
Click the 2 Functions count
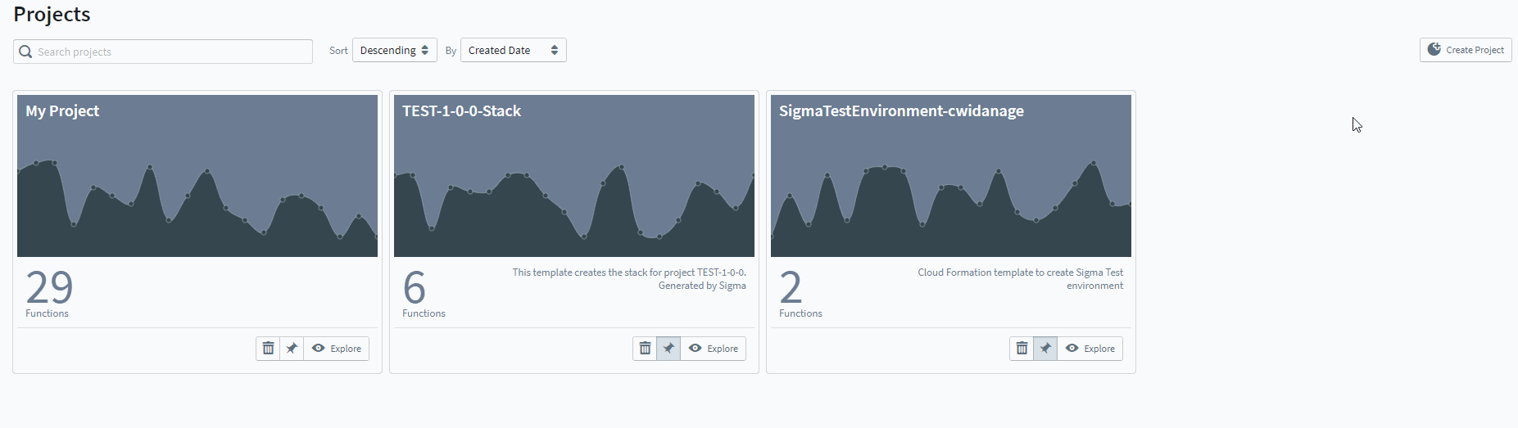800,293
